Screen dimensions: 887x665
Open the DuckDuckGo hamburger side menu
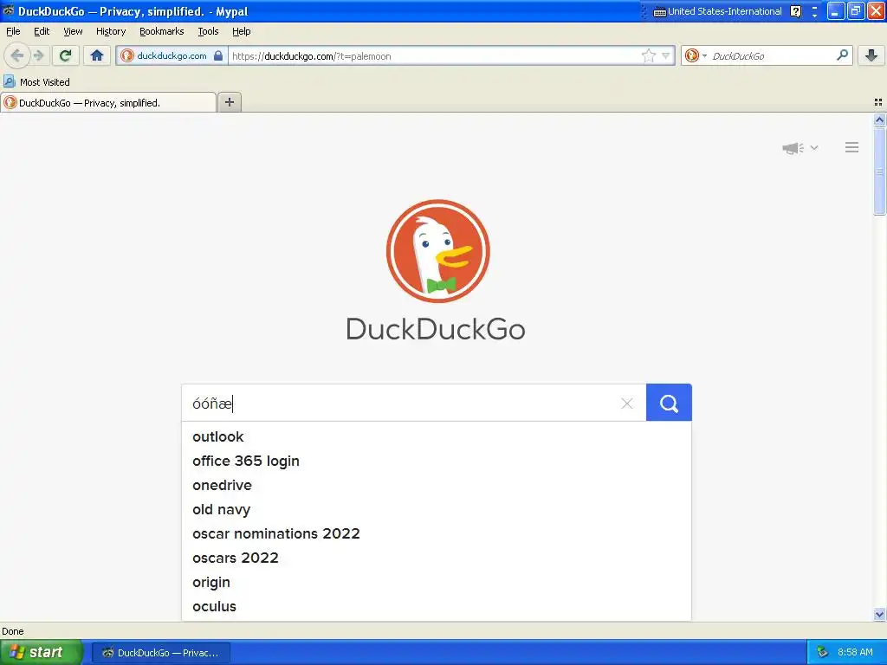coord(852,147)
